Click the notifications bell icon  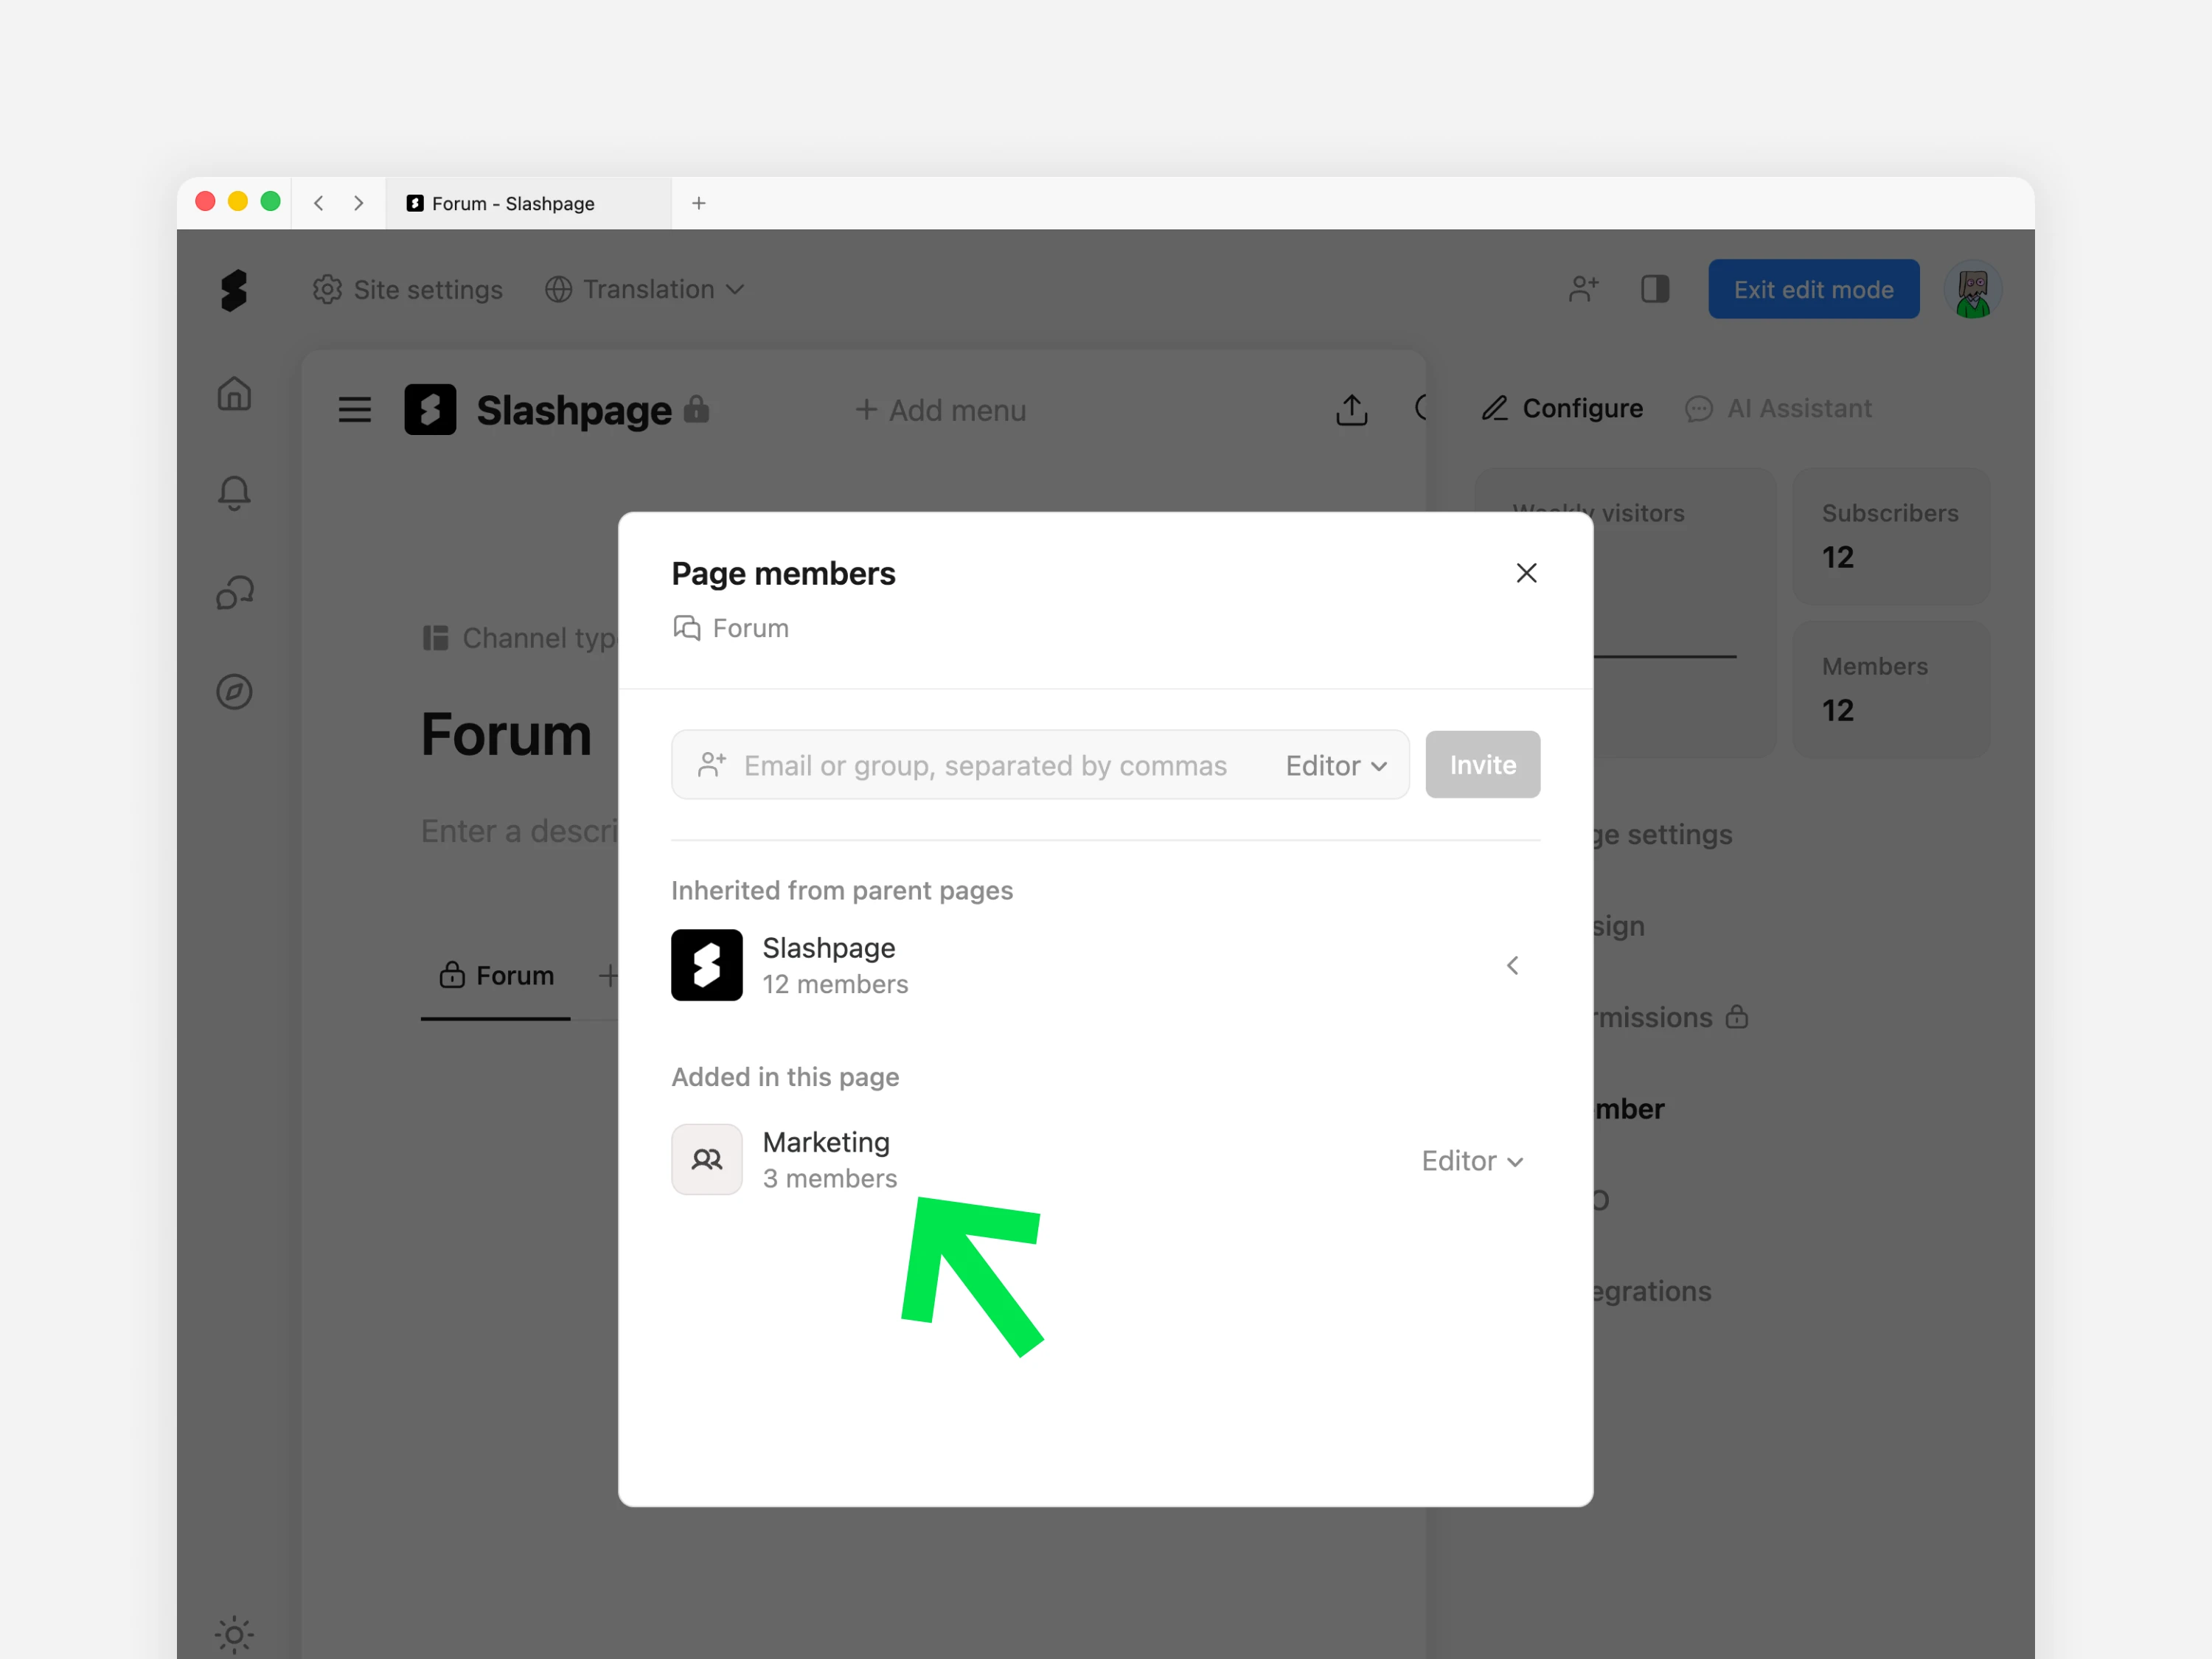(x=234, y=492)
